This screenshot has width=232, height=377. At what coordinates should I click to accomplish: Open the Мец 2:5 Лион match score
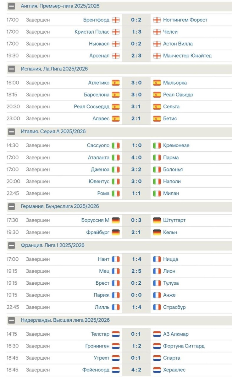pos(136,271)
